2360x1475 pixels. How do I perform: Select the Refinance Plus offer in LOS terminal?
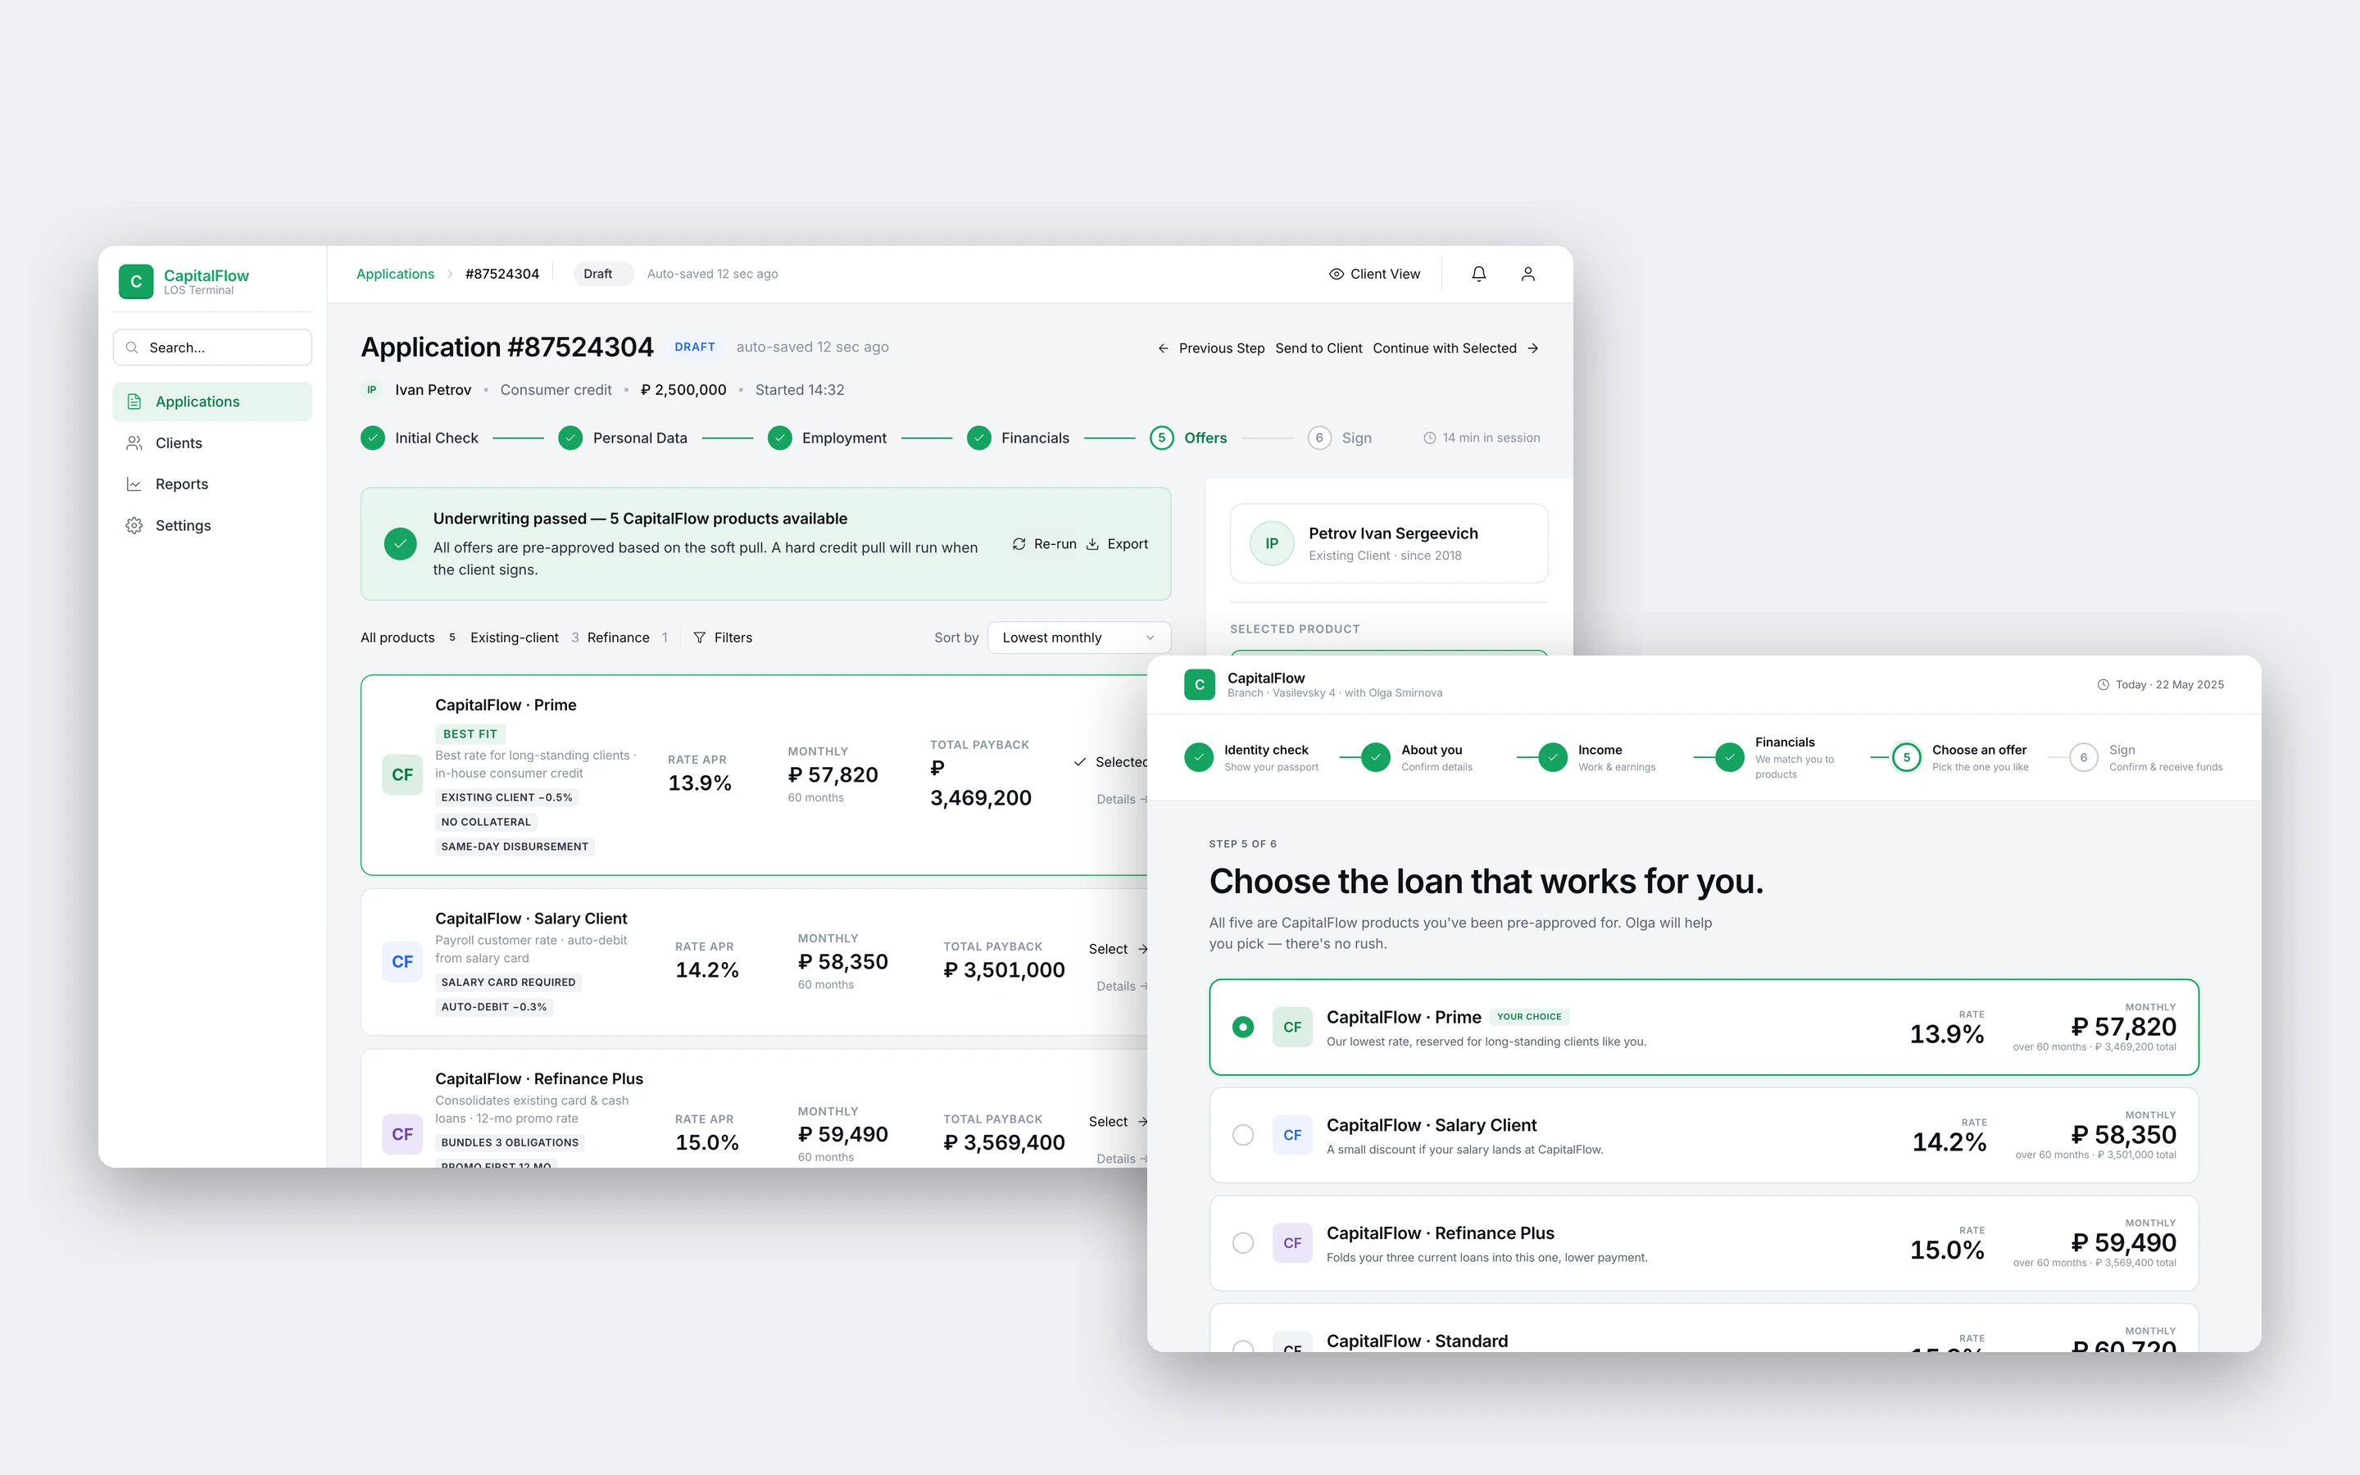[1118, 1122]
